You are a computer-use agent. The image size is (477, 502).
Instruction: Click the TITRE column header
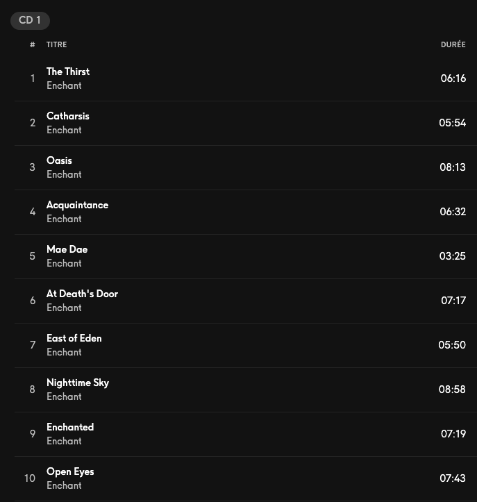tap(57, 44)
